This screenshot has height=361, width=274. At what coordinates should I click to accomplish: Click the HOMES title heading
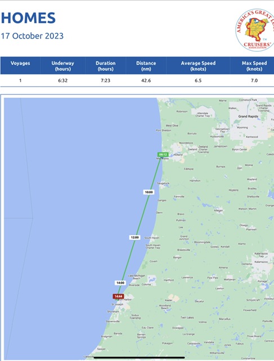click(28, 18)
